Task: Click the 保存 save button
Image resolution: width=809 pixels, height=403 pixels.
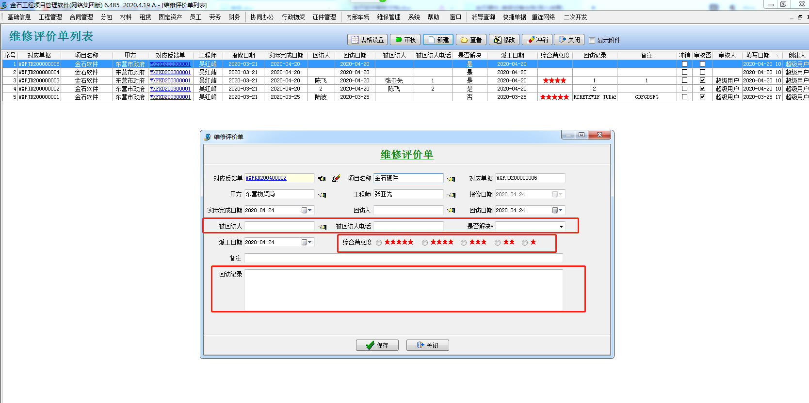Action: [377, 345]
